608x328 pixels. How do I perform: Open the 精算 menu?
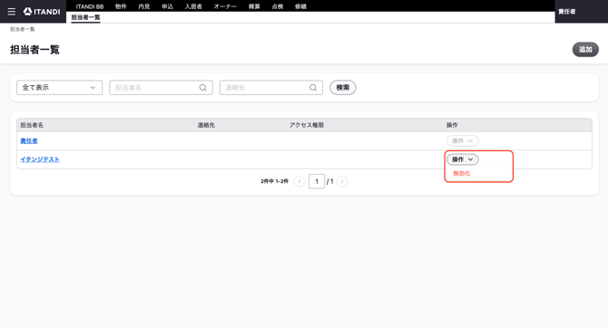(x=254, y=6)
